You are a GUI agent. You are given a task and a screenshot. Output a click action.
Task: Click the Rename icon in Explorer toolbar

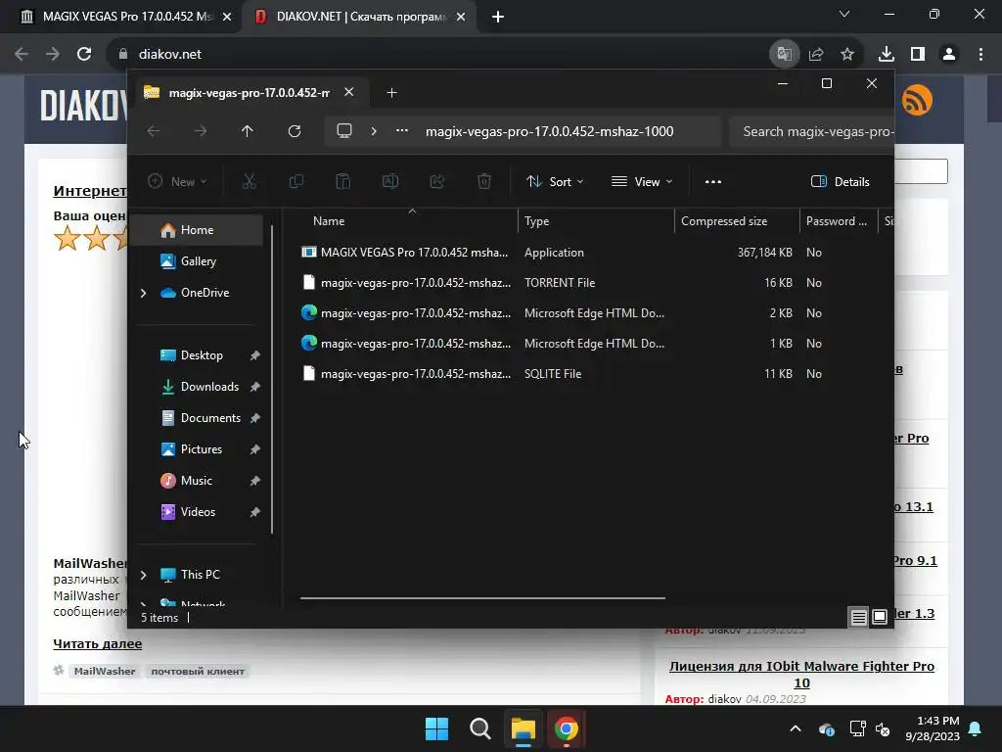pos(389,181)
